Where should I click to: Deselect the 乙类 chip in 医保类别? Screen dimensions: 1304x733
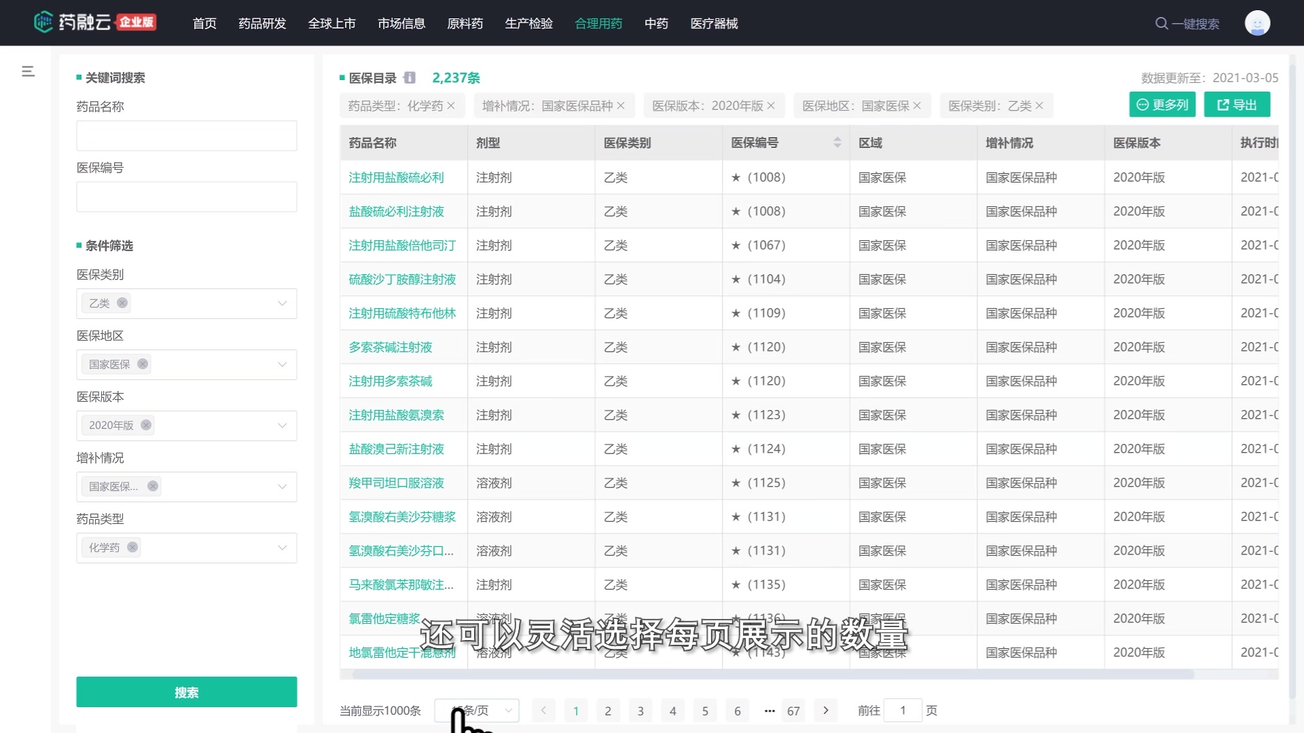(x=122, y=303)
